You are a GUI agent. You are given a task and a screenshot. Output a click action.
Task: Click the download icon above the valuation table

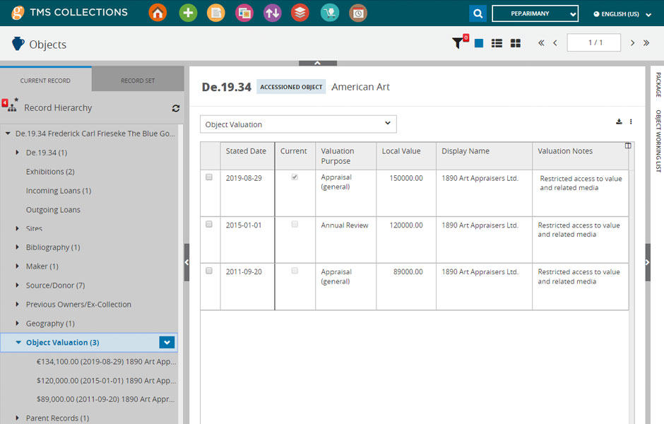click(x=619, y=122)
